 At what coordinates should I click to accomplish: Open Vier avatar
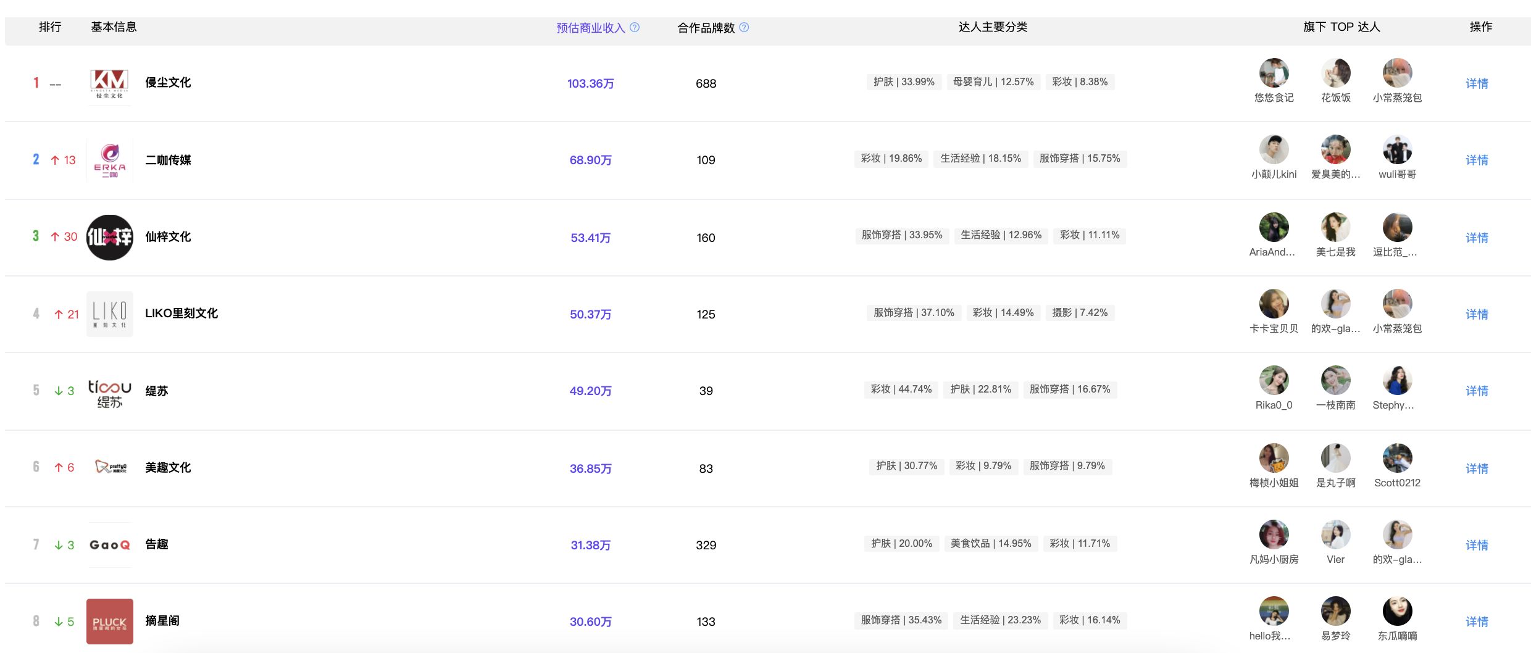pos(1336,535)
